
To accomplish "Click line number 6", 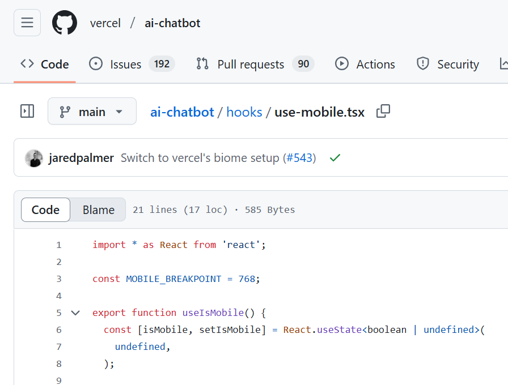I will (58, 330).
